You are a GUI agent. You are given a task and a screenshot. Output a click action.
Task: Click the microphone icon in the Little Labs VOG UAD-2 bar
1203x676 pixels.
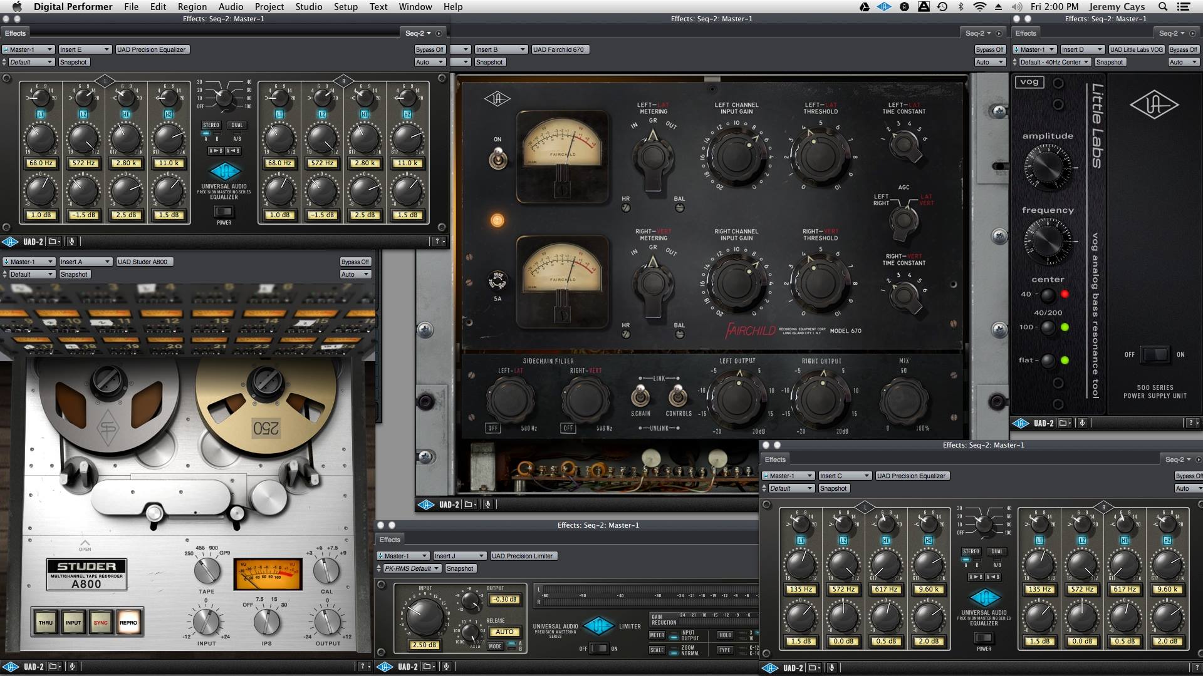pos(1081,423)
